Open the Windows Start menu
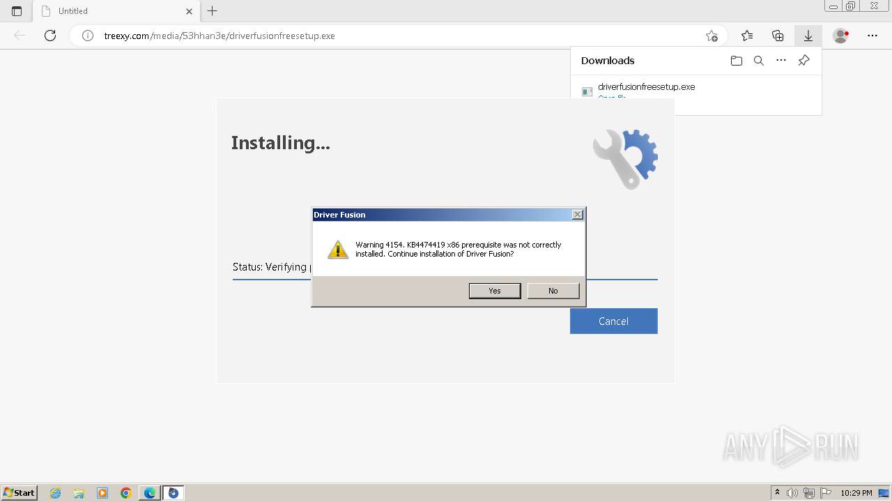Image resolution: width=892 pixels, height=502 pixels. tap(20, 493)
